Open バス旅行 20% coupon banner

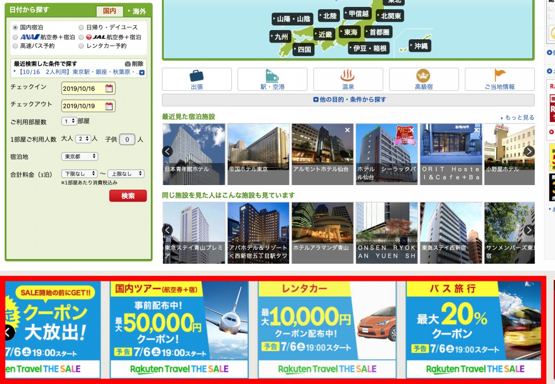tap(474, 329)
